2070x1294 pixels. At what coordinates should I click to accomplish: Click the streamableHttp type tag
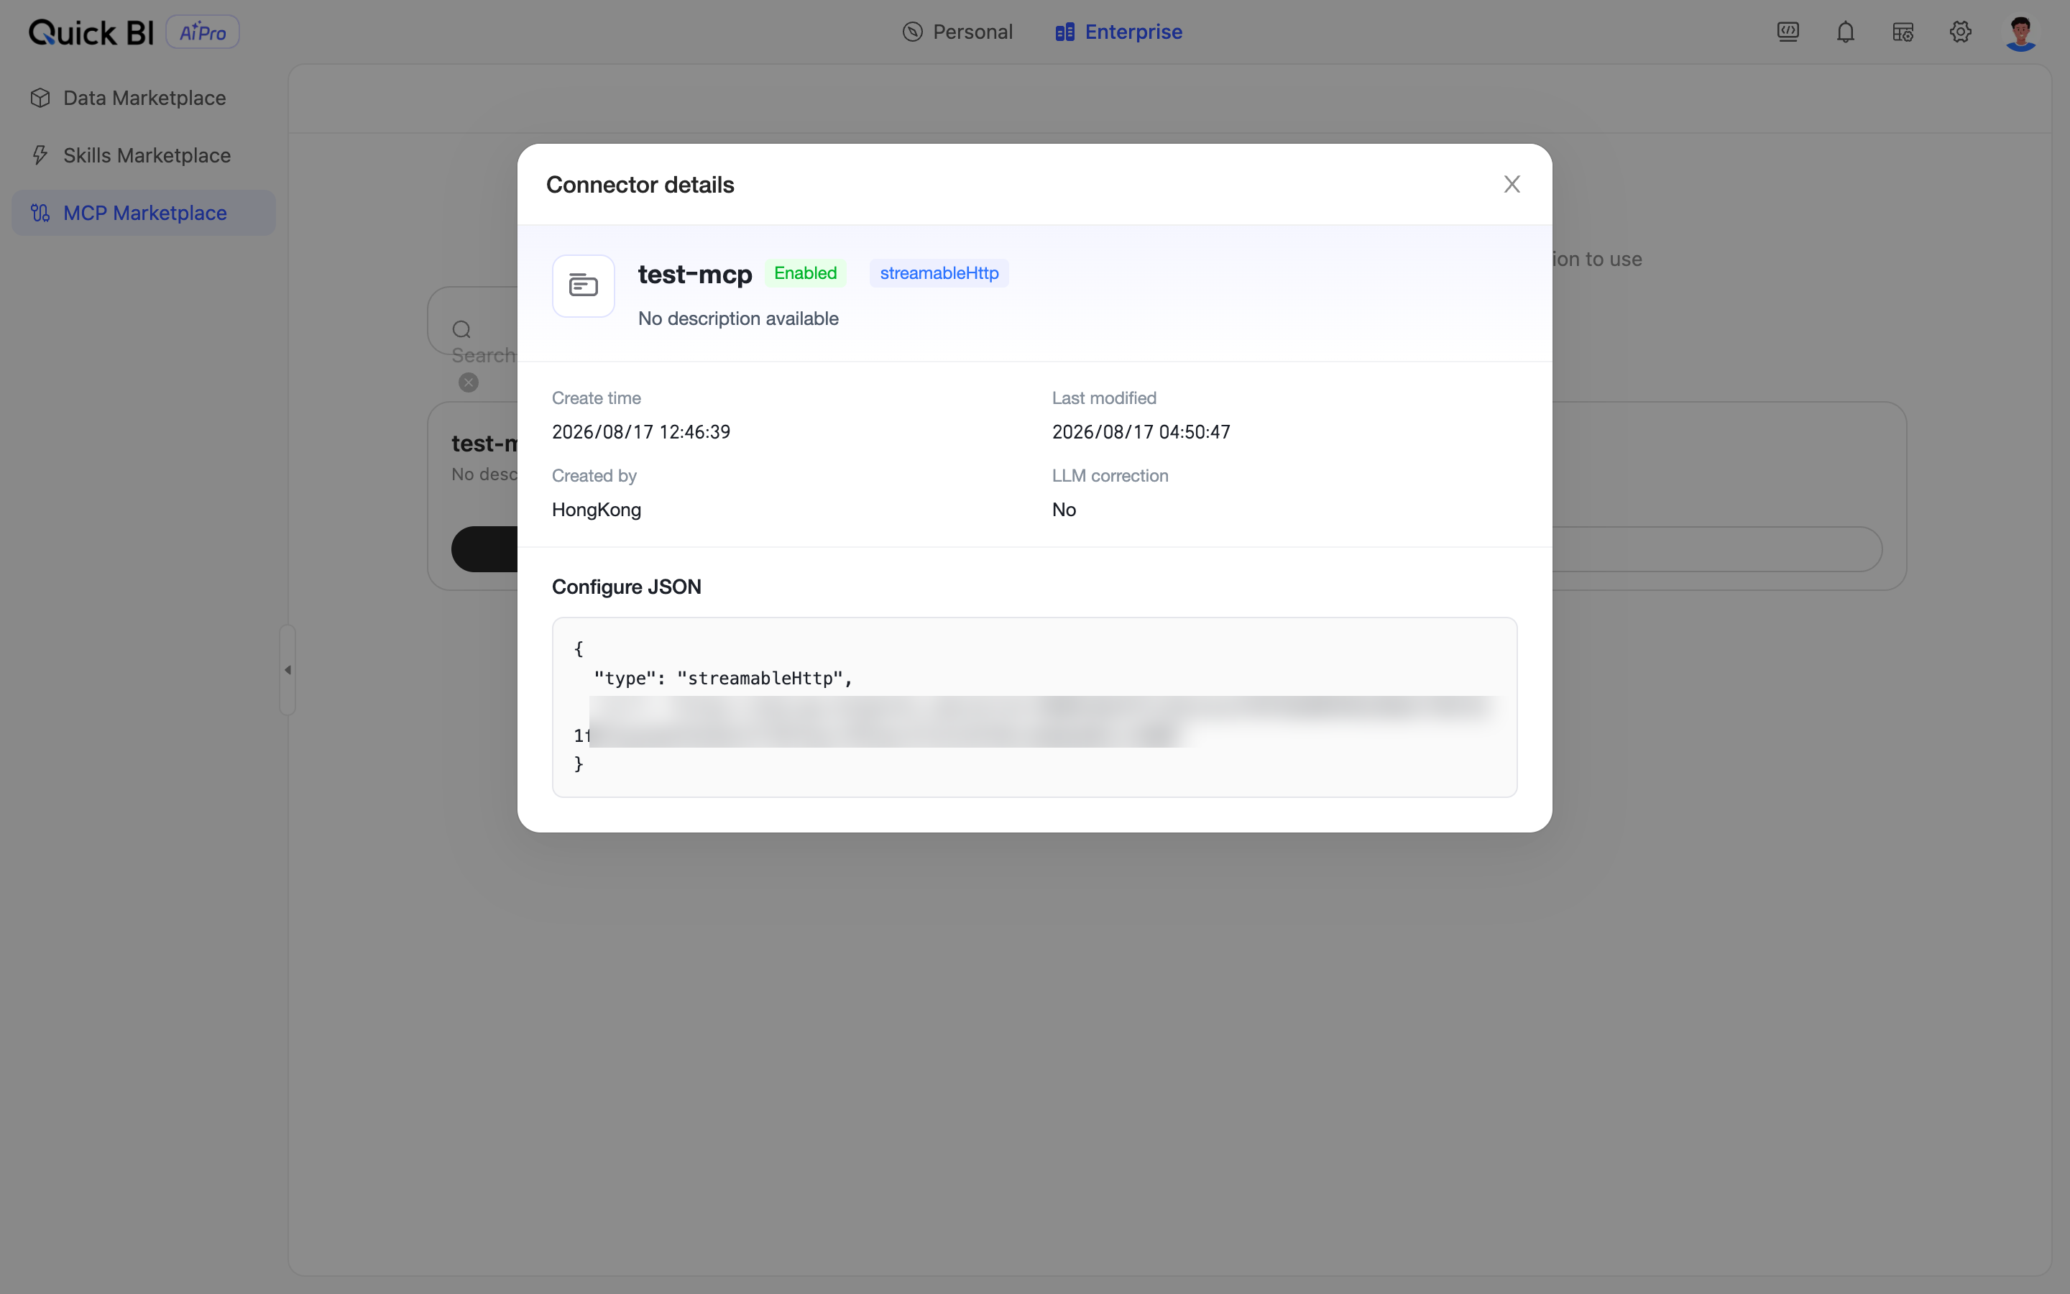click(x=939, y=273)
